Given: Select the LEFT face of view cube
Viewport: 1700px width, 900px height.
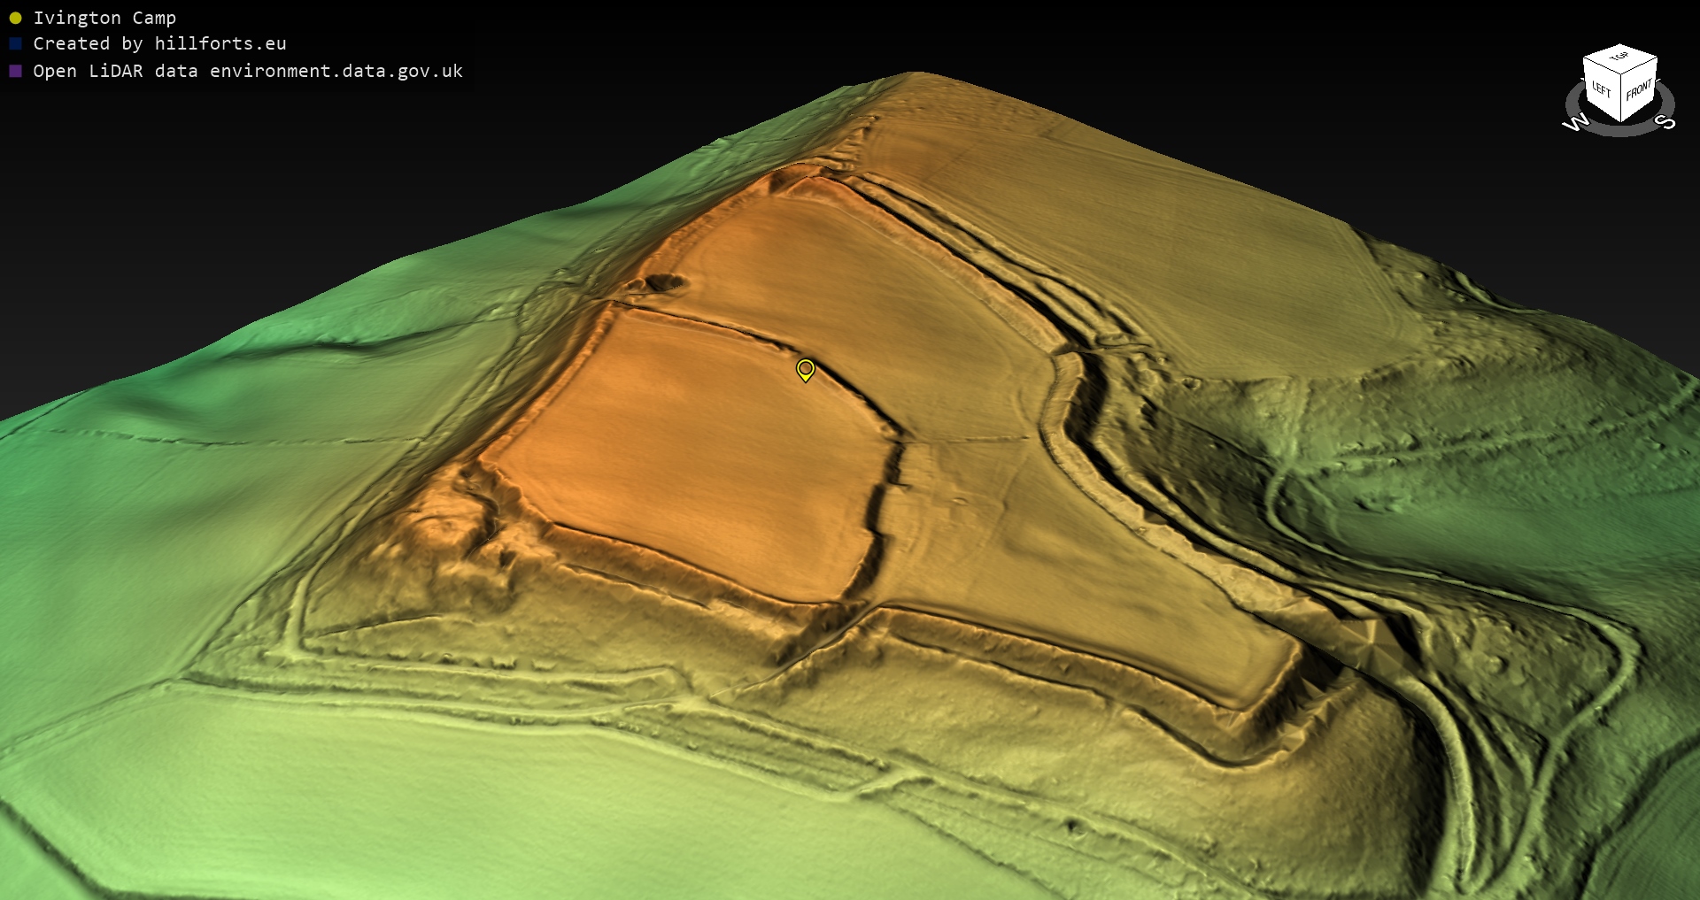Looking at the screenshot, I should click(1601, 88).
